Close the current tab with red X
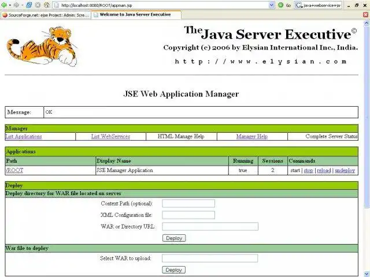The width and height of the screenshot is (370, 277). tap(365, 14)
